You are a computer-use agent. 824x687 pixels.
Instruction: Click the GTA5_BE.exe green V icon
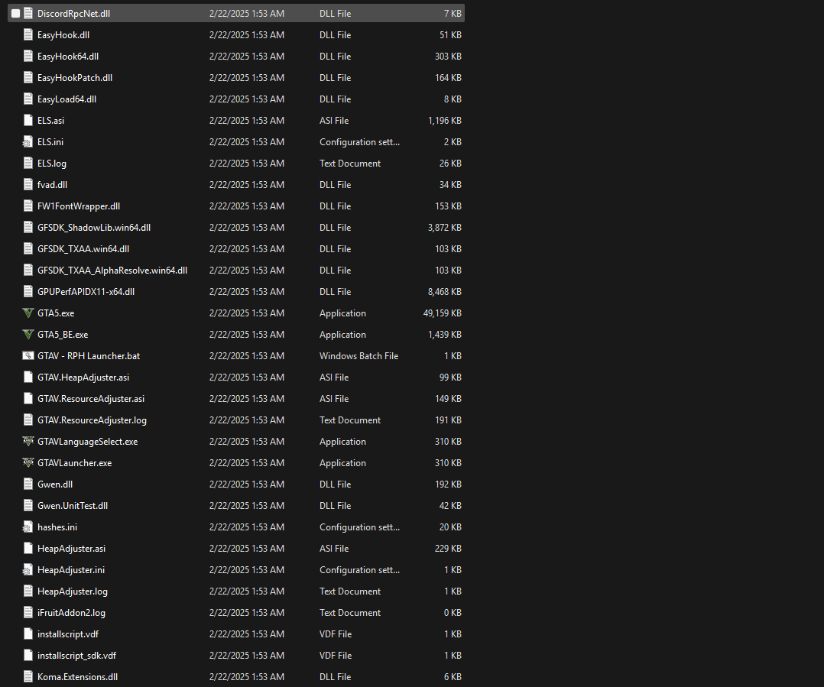coord(28,335)
